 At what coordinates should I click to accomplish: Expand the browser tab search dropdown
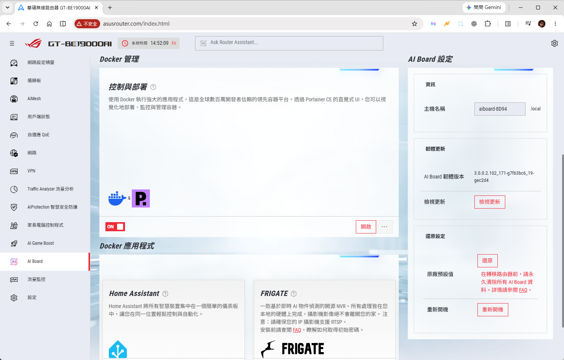8,8
